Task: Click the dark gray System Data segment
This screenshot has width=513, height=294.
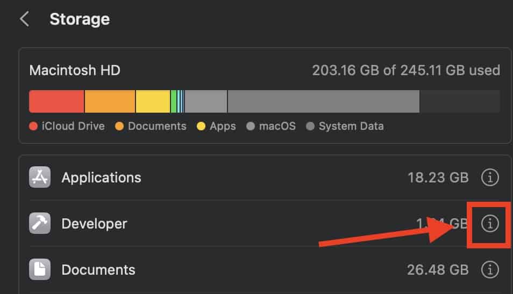Action: click(x=323, y=101)
